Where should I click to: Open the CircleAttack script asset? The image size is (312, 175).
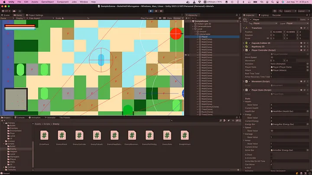[44, 138]
